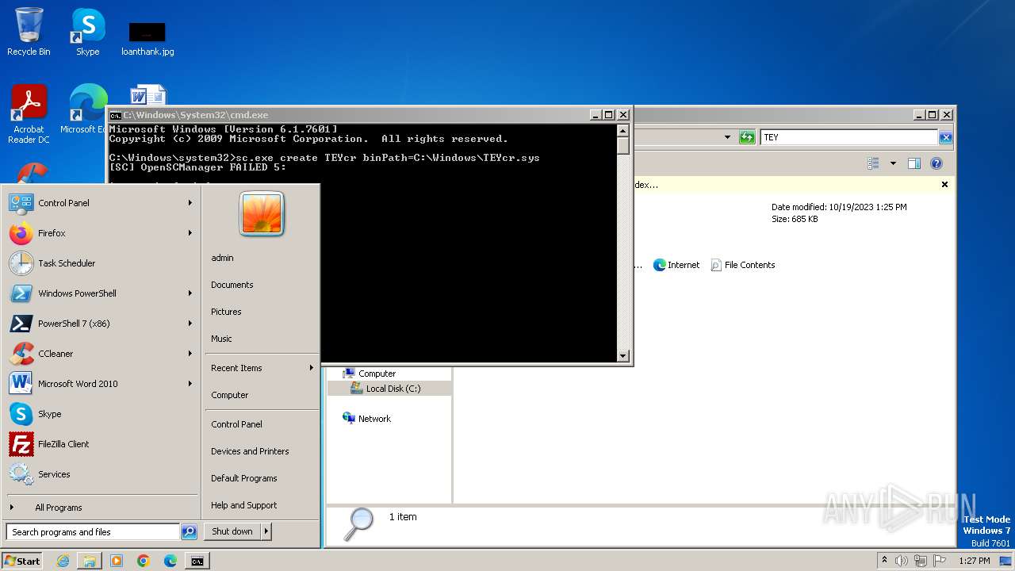
Task: Launch Firefox from the Start menu
Action: [101, 233]
